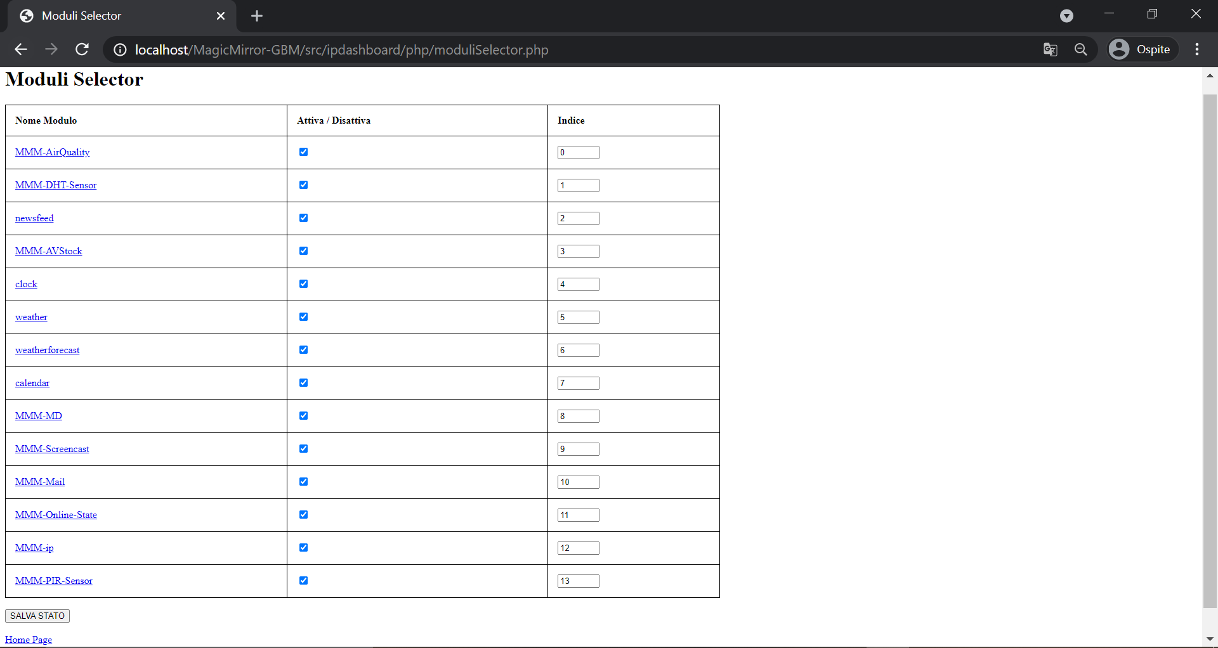Uncheck the MMM-ip checkbox
This screenshot has height=648, width=1218.
[303, 547]
